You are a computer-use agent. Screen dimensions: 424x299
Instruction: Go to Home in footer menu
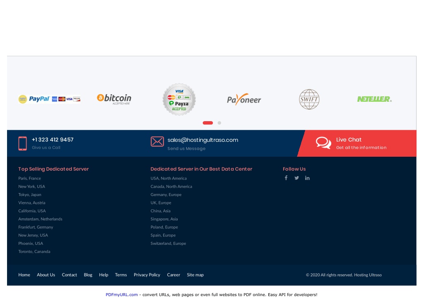pos(24,275)
